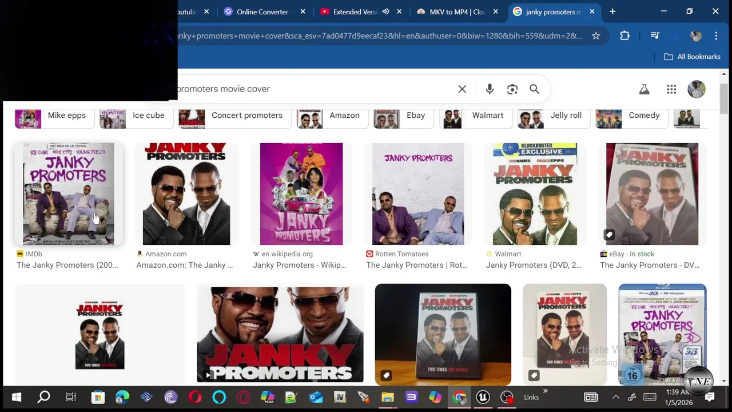
Task: Start voice search with microphone icon
Action: pyautogui.click(x=490, y=89)
